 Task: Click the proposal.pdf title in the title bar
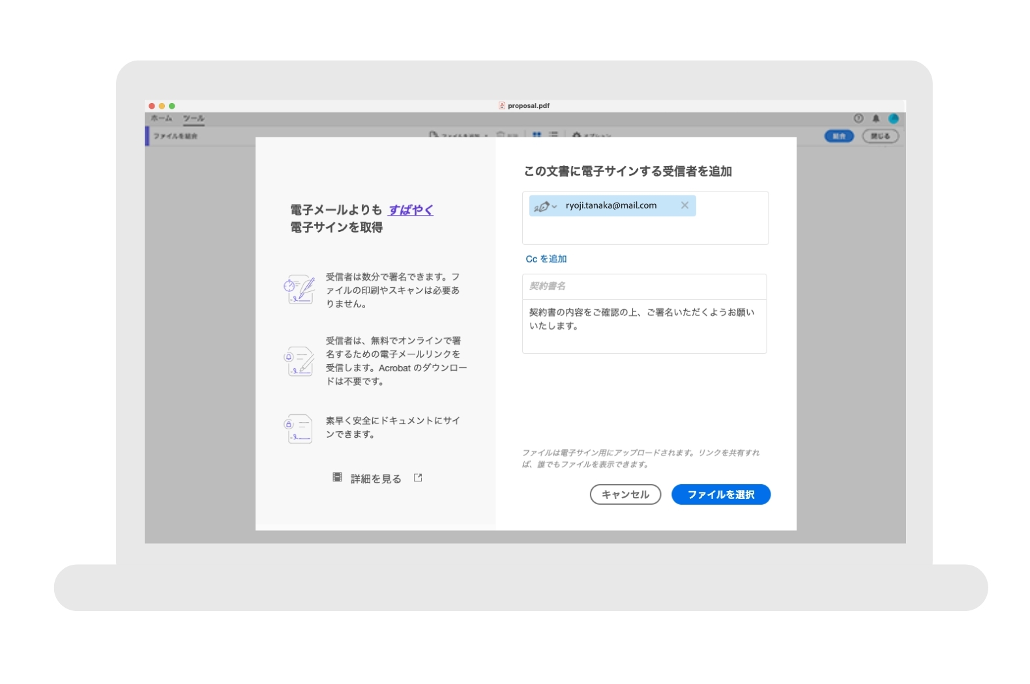[x=529, y=106]
